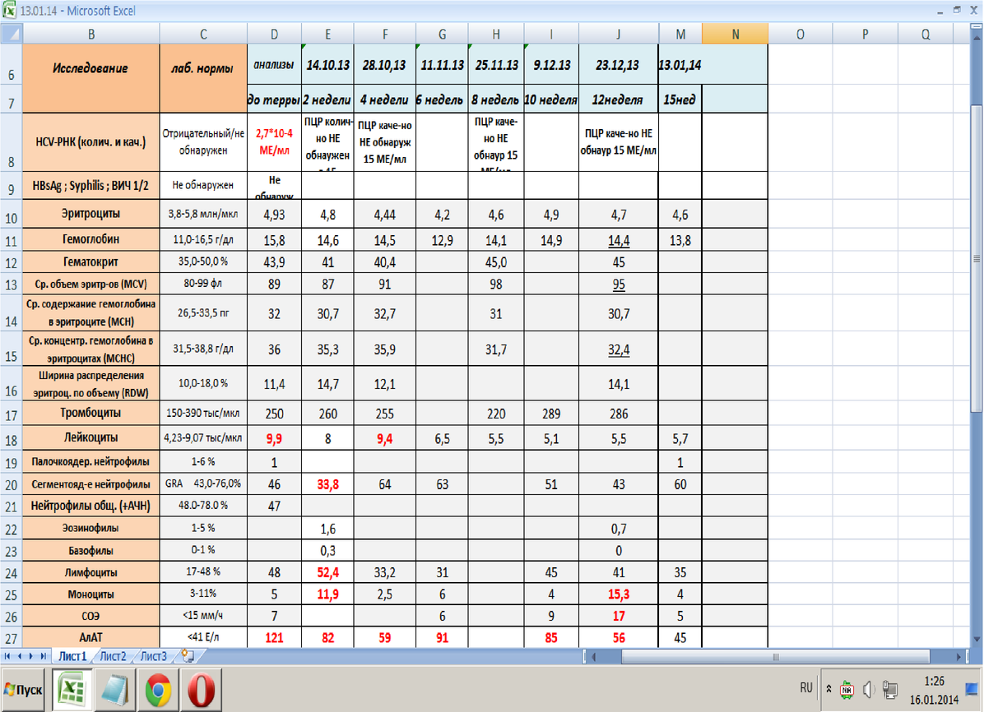984x712 pixels.
Task: Click the Select All corner triangle
Action: (12, 34)
